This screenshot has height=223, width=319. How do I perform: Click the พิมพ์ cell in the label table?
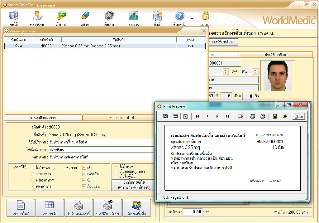(x=18, y=46)
